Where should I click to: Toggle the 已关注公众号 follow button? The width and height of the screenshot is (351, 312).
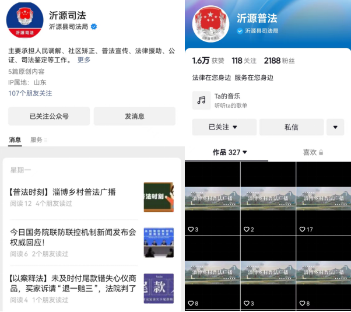(x=49, y=116)
